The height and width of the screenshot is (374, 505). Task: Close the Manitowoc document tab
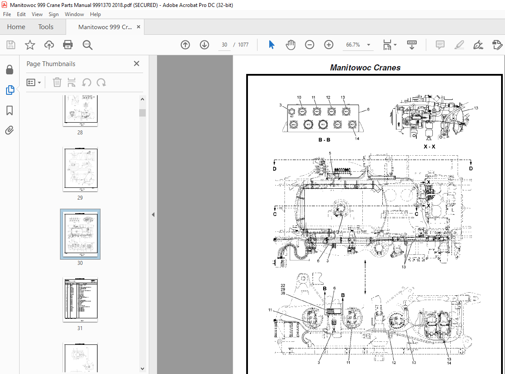[138, 27]
